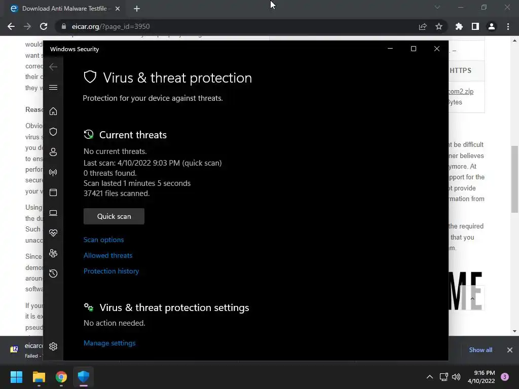
Task: Click the page scrollbar thumb
Action: click(514, 179)
